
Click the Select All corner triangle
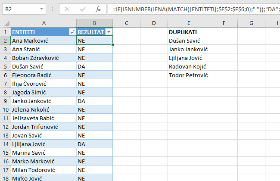pos(5,23)
